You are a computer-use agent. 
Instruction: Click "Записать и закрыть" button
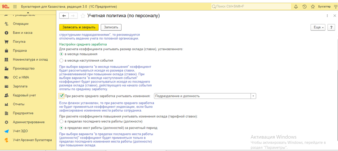(x=79, y=27)
